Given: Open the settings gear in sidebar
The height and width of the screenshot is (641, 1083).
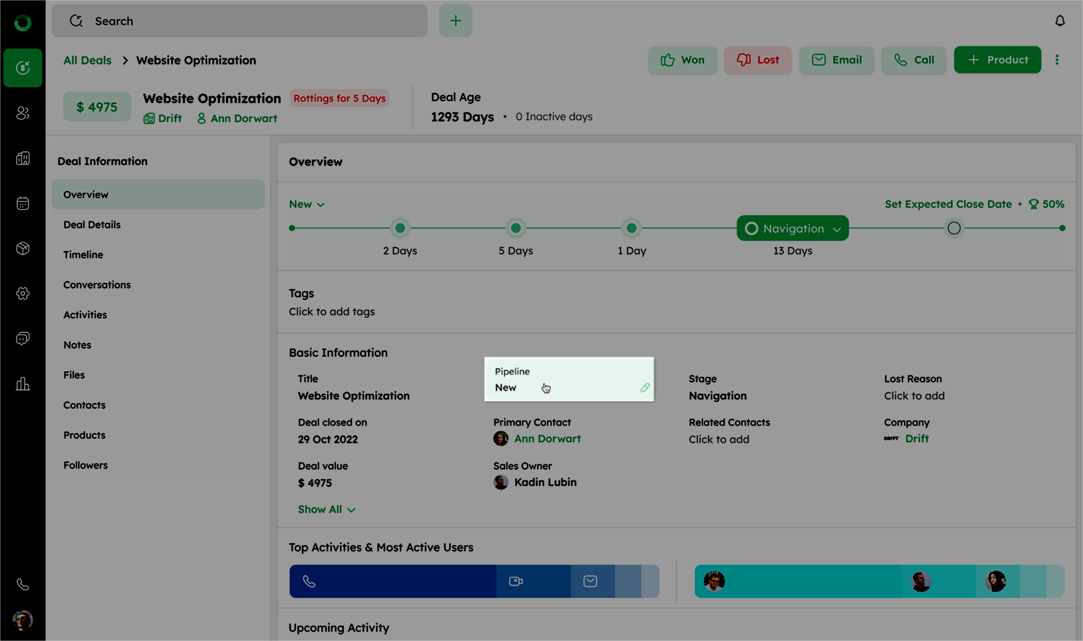Looking at the screenshot, I should coord(23,294).
